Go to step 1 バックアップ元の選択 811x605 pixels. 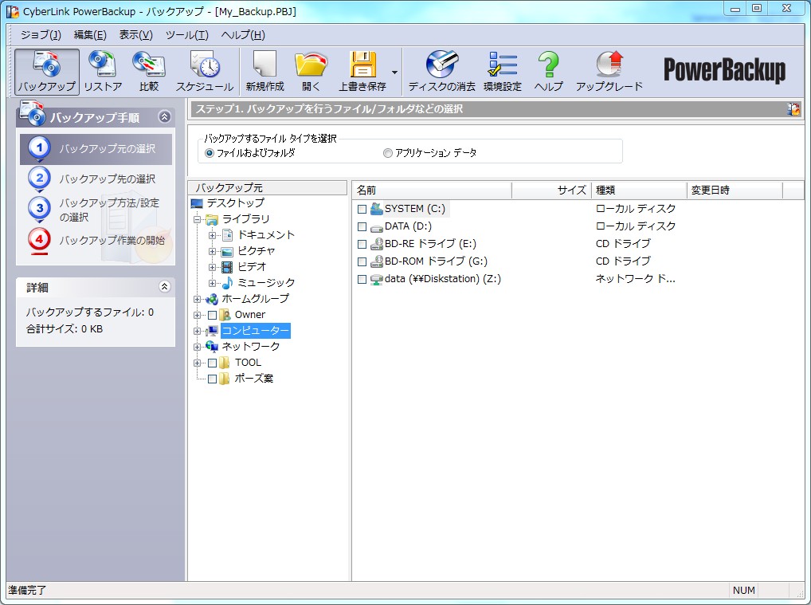pos(96,149)
